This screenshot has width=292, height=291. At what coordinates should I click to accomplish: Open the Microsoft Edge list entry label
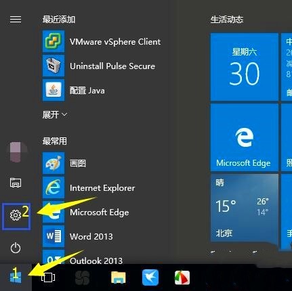click(x=100, y=212)
